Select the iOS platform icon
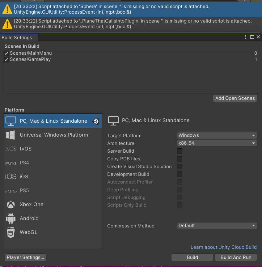The height and width of the screenshot is (267, 262). (x=11, y=176)
